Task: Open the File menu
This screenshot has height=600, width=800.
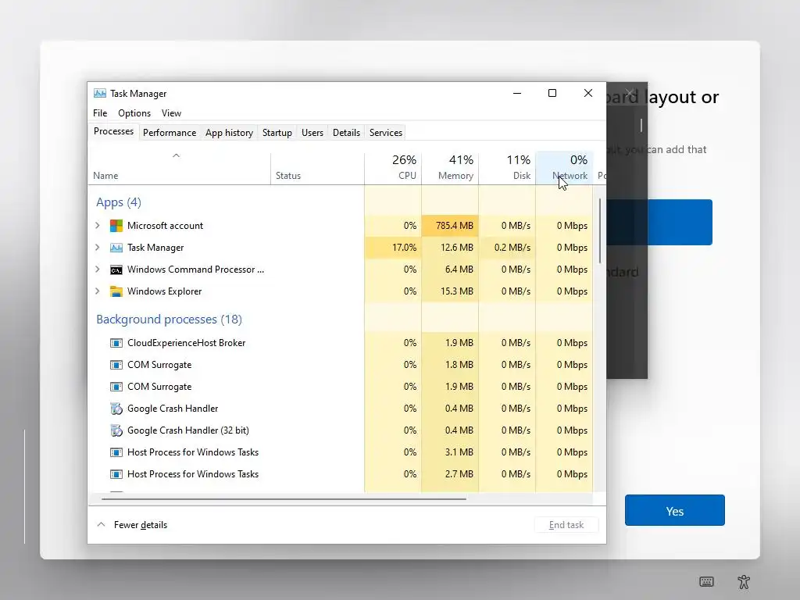Action: [100, 113]
